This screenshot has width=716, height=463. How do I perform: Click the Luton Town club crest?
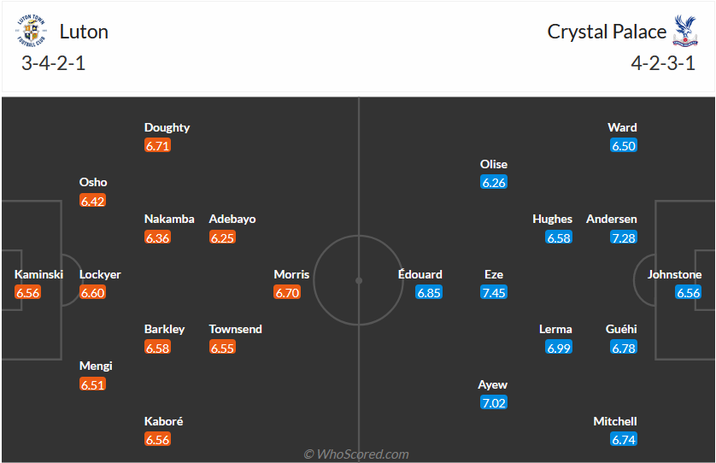pos(32,32)
